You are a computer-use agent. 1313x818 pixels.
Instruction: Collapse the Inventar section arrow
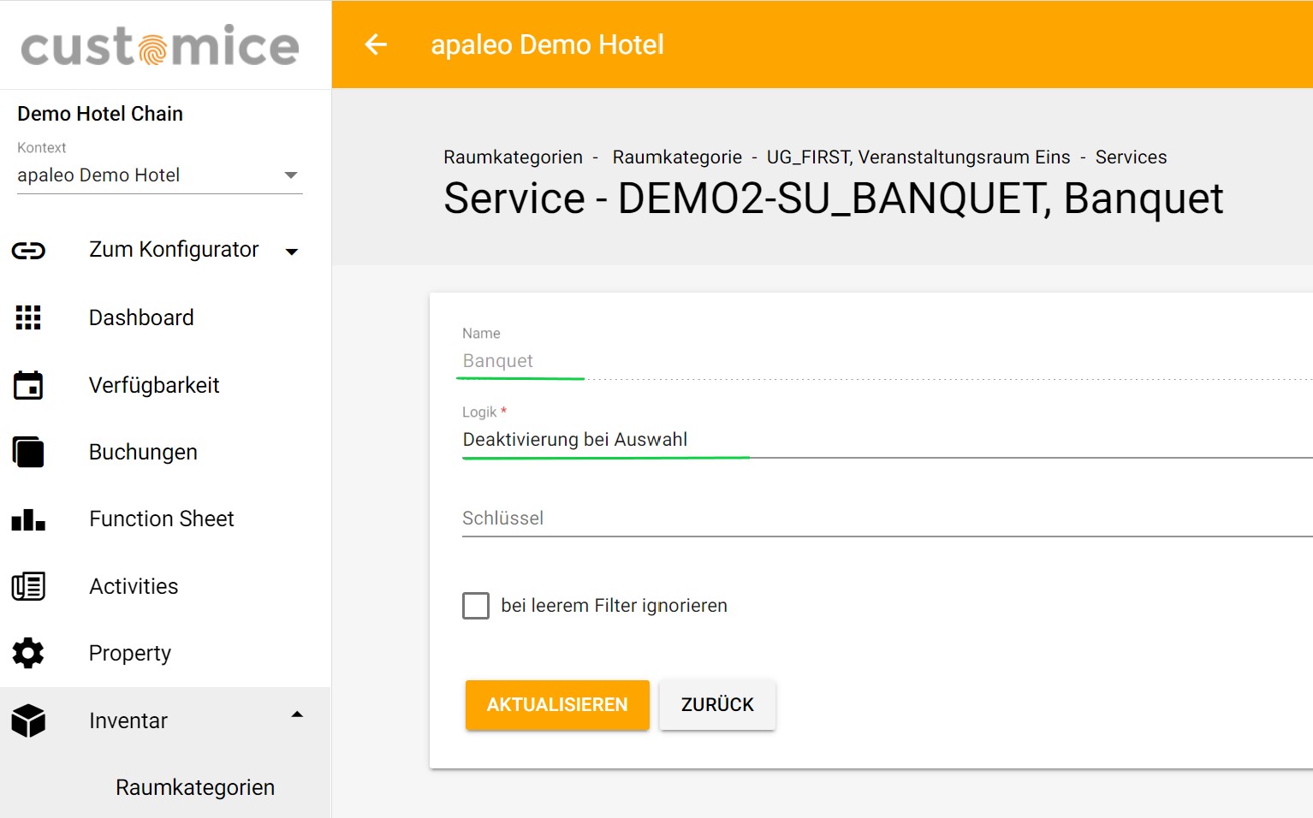pos(297,714)
